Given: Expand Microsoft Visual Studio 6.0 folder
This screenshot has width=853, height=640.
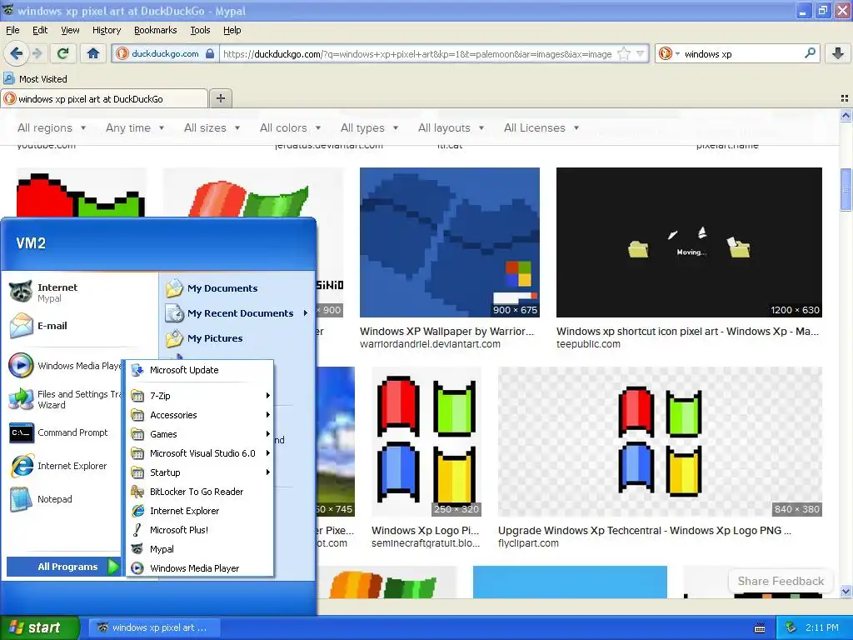Looking at the screenshot, I should (x=200, y=452).
